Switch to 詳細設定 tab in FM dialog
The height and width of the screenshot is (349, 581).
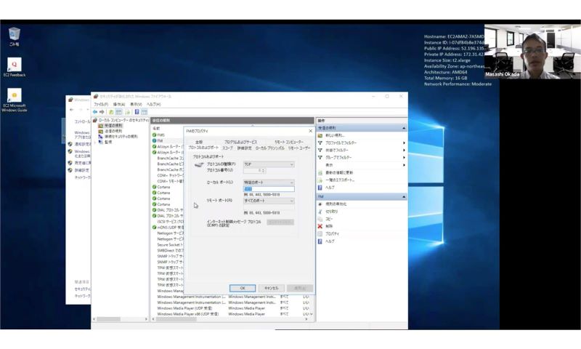(x=244, y=148)
